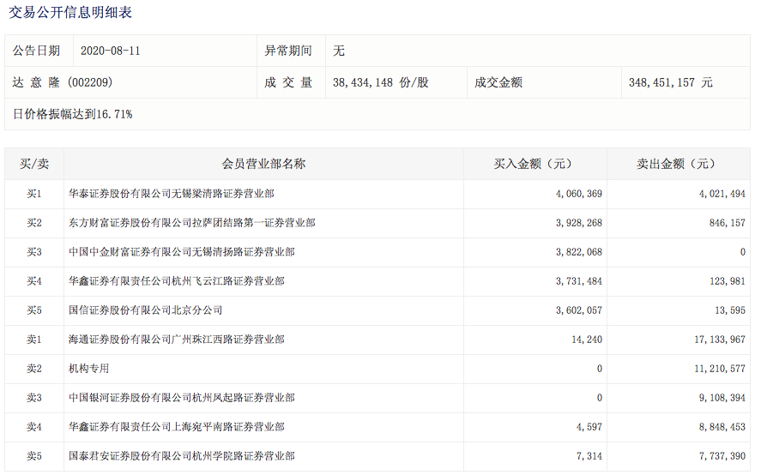Select sell amount 4,021,494
761x475 pixels.
click(x=722, y=194)
